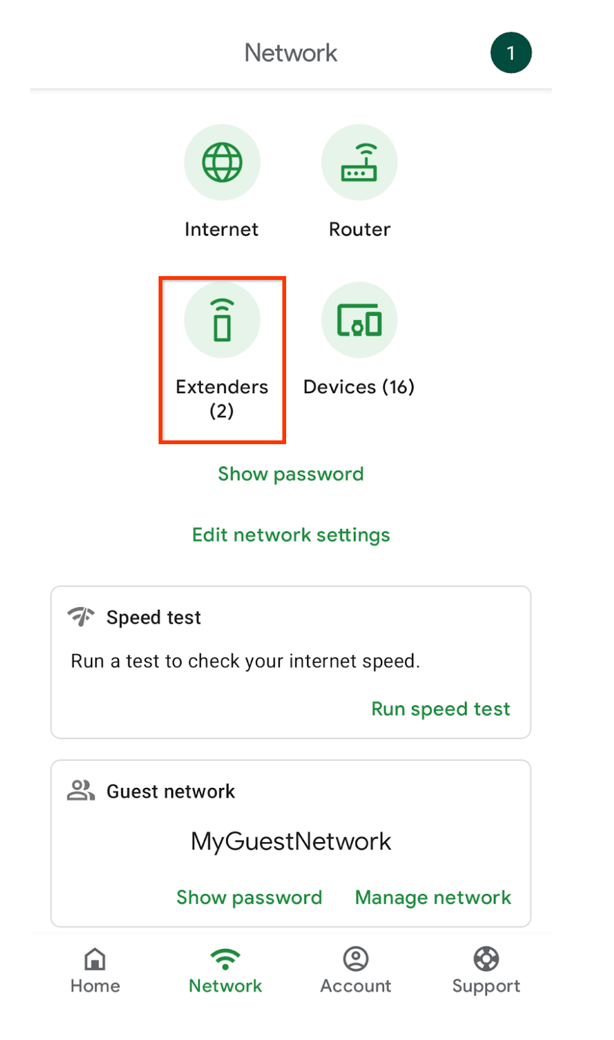Select the Network tab in bottom bar

point(225,970)
